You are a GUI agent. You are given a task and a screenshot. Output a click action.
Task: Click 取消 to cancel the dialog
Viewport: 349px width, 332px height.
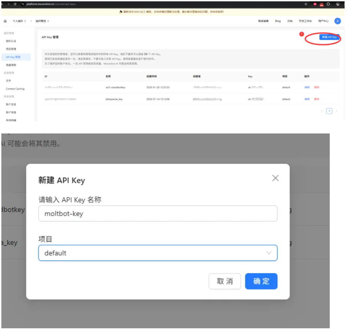225,281
